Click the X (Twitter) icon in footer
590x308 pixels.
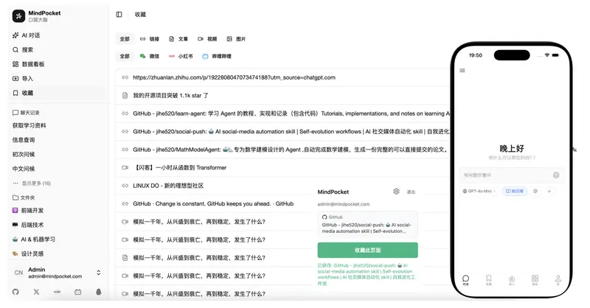[x=36, y=292]
